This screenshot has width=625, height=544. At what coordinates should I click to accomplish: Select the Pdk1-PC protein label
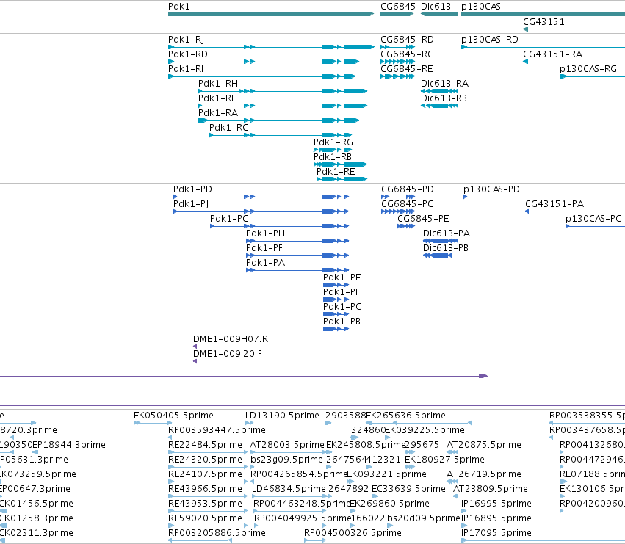pos(229,220)
